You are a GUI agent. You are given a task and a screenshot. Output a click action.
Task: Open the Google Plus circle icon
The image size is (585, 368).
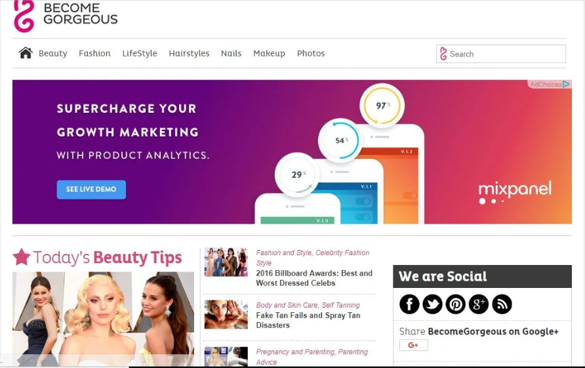[x=479, y=304]
